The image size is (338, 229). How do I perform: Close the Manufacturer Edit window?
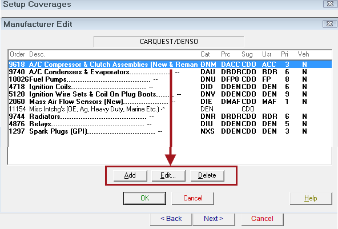coord(329,24)
